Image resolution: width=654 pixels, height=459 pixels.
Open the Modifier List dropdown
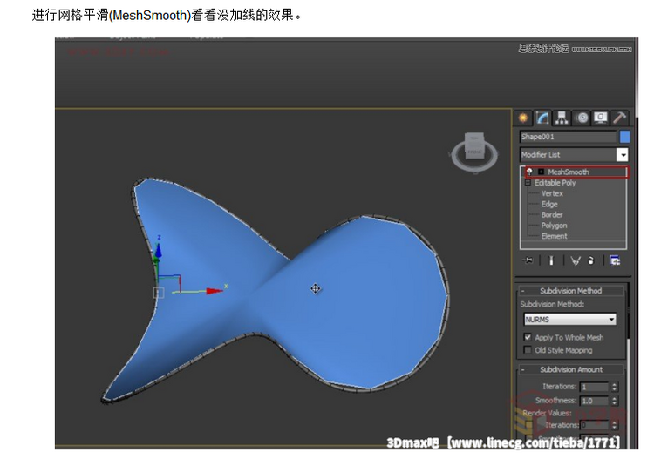pos(623,155)
